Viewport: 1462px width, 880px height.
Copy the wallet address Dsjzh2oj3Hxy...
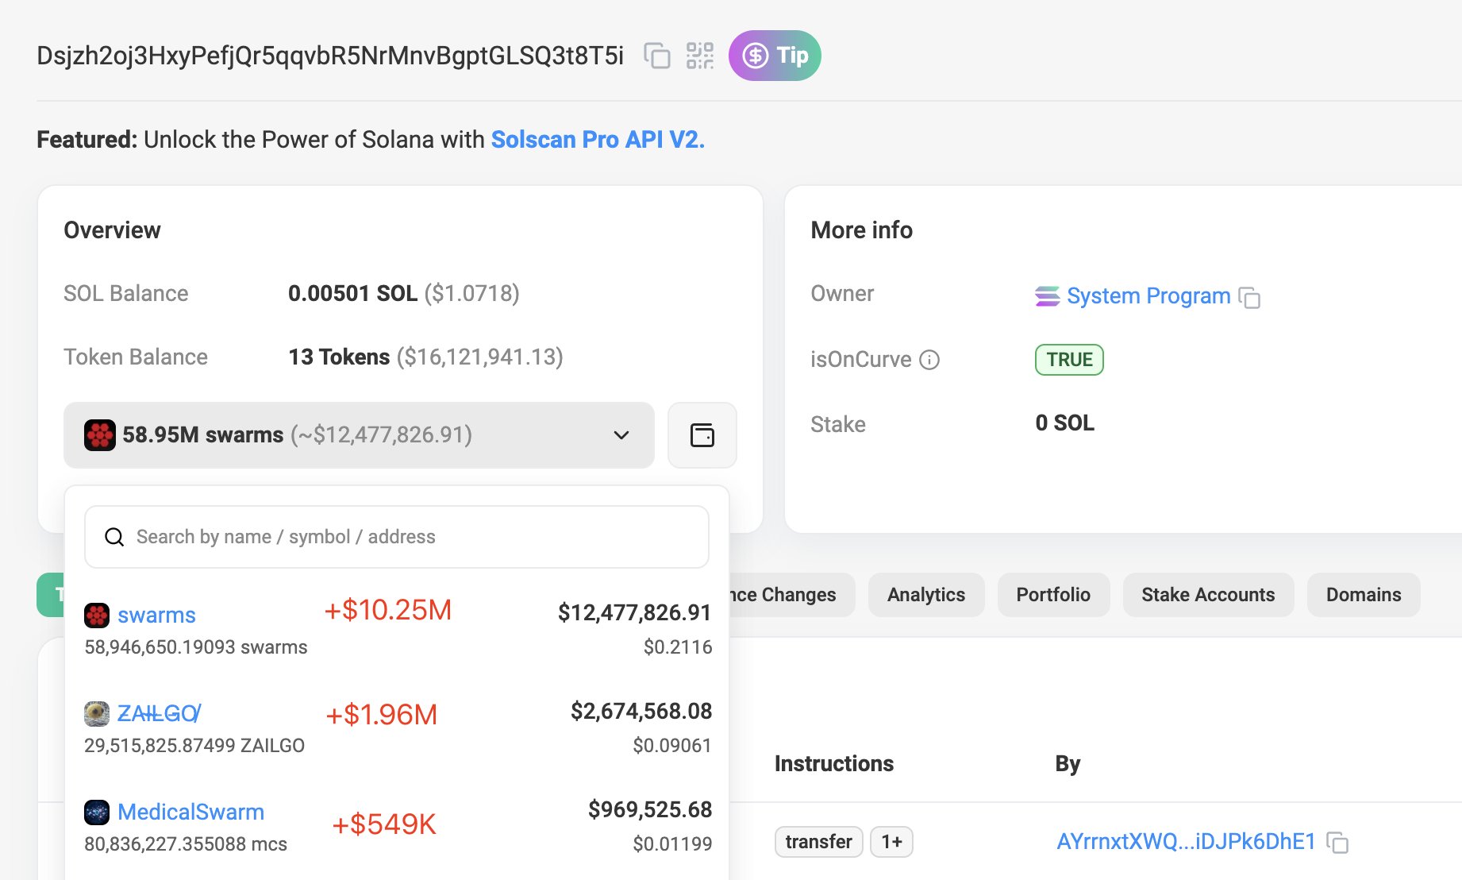tap(656, 56)
